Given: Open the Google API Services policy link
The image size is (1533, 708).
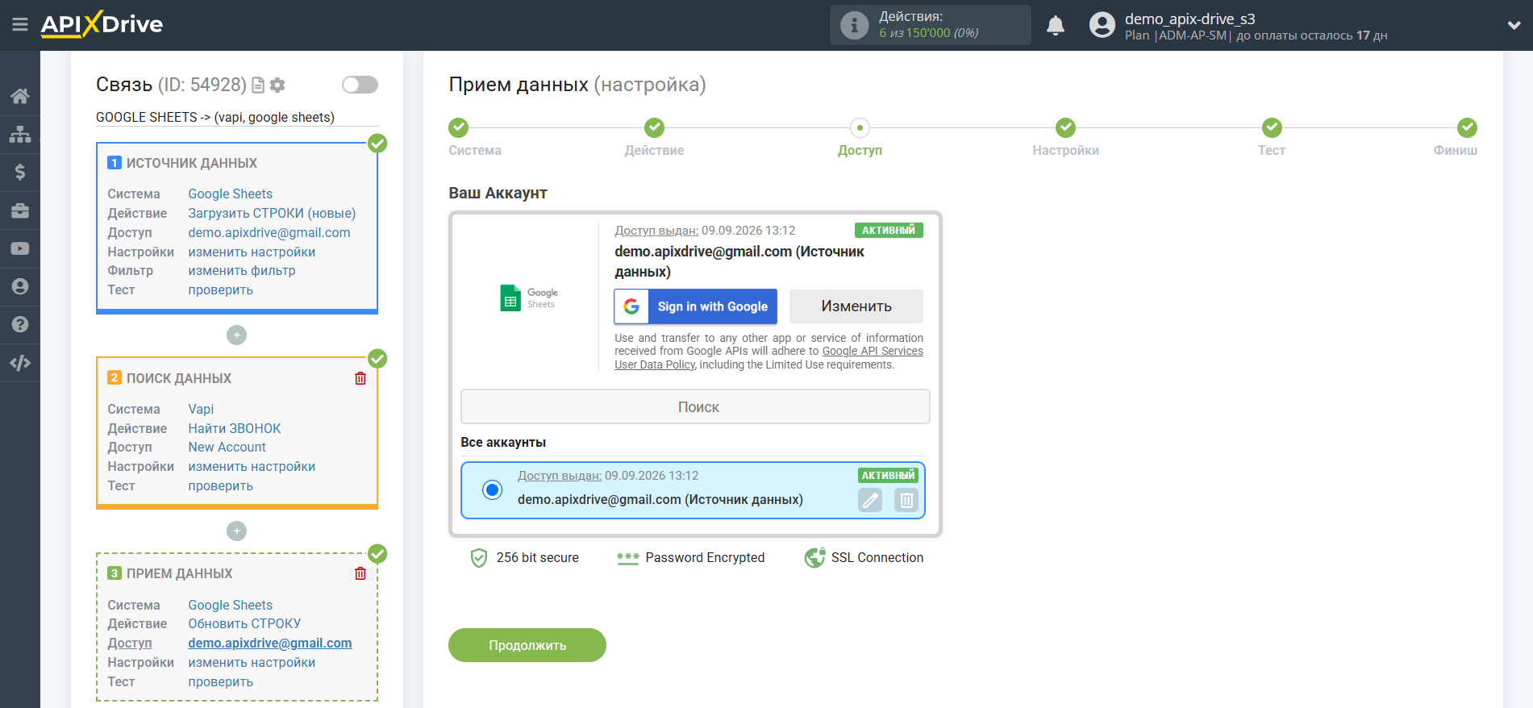Looking at the screenshot, I should 873,352.
